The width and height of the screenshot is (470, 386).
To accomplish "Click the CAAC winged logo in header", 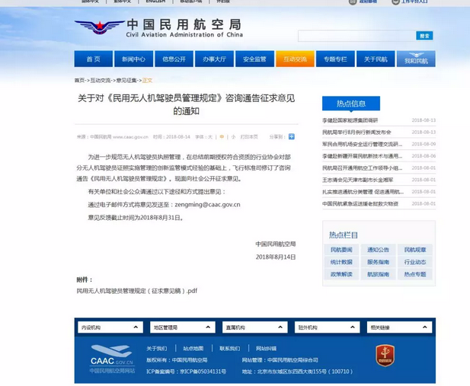I will pos(99,29).
